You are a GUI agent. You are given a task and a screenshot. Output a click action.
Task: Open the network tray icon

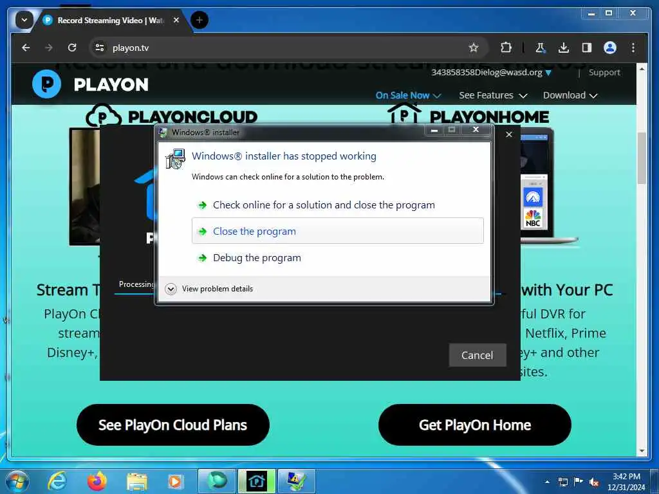click(x=562, y=482)
